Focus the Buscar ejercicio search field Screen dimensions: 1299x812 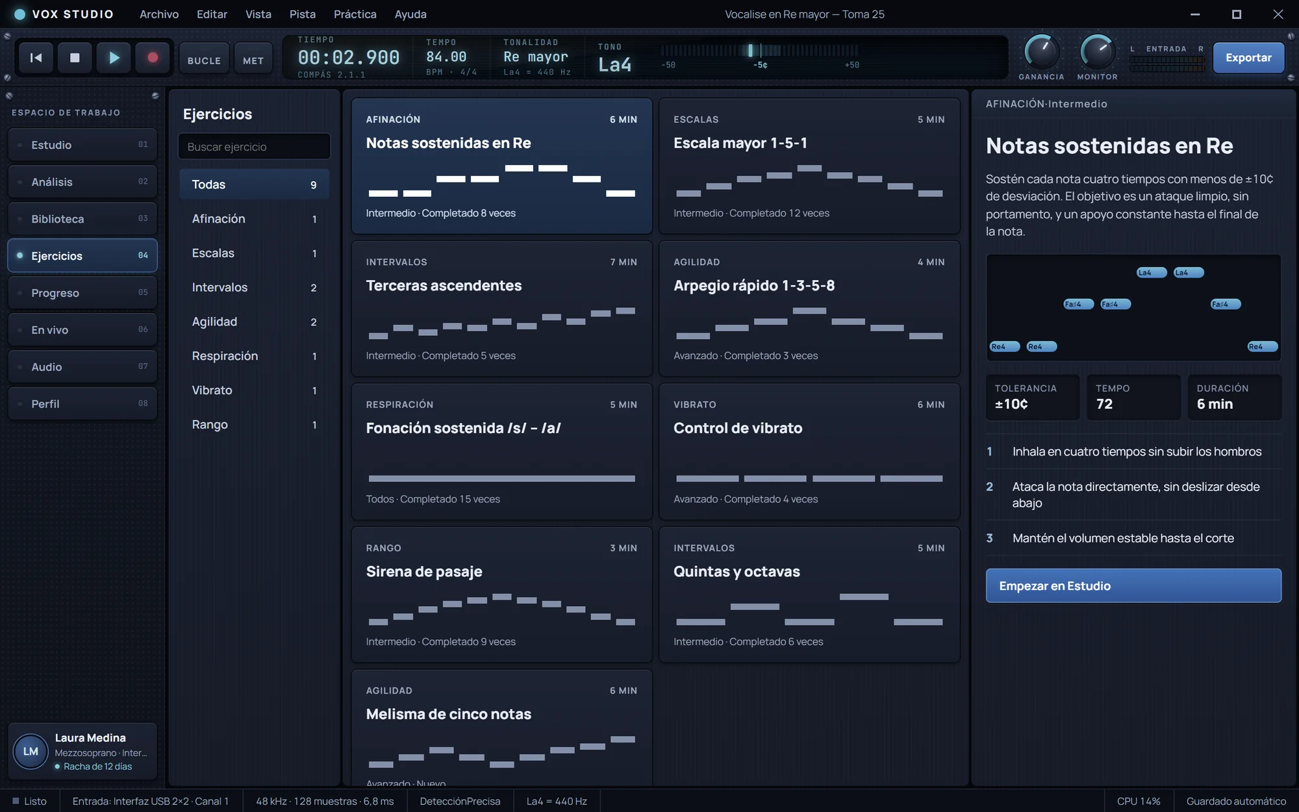[254, 147]
